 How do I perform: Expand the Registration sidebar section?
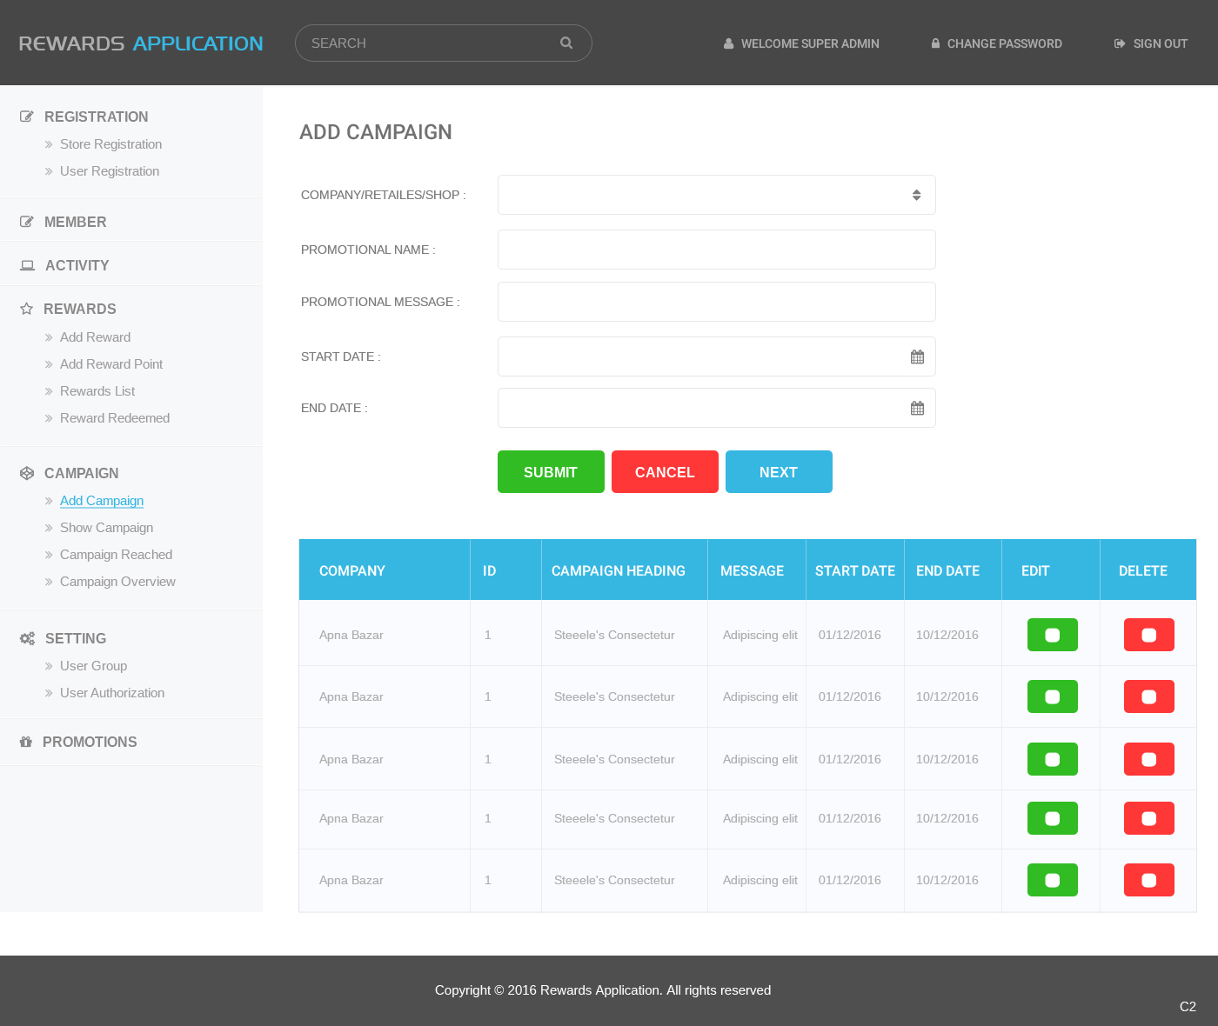point(96,117)
